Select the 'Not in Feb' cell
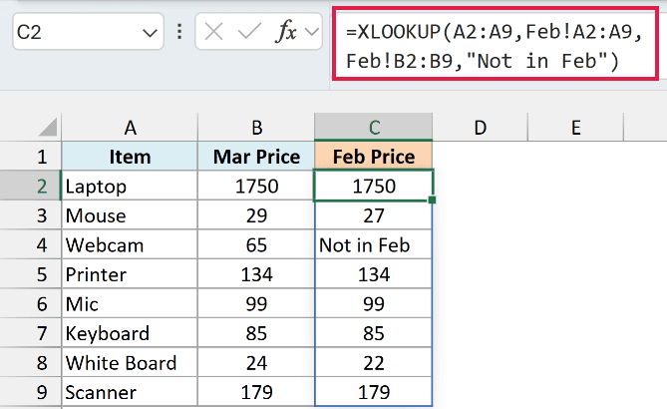Image resolution: width=667 pixels, height=409 pixels. pyautogui.click(x=374, y=244)
